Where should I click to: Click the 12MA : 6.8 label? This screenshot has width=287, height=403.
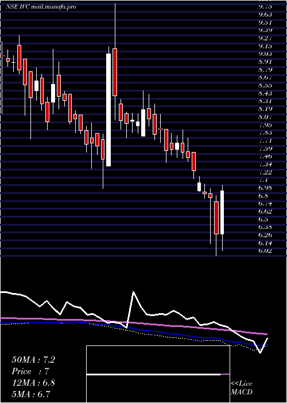[x=33, y=383]
